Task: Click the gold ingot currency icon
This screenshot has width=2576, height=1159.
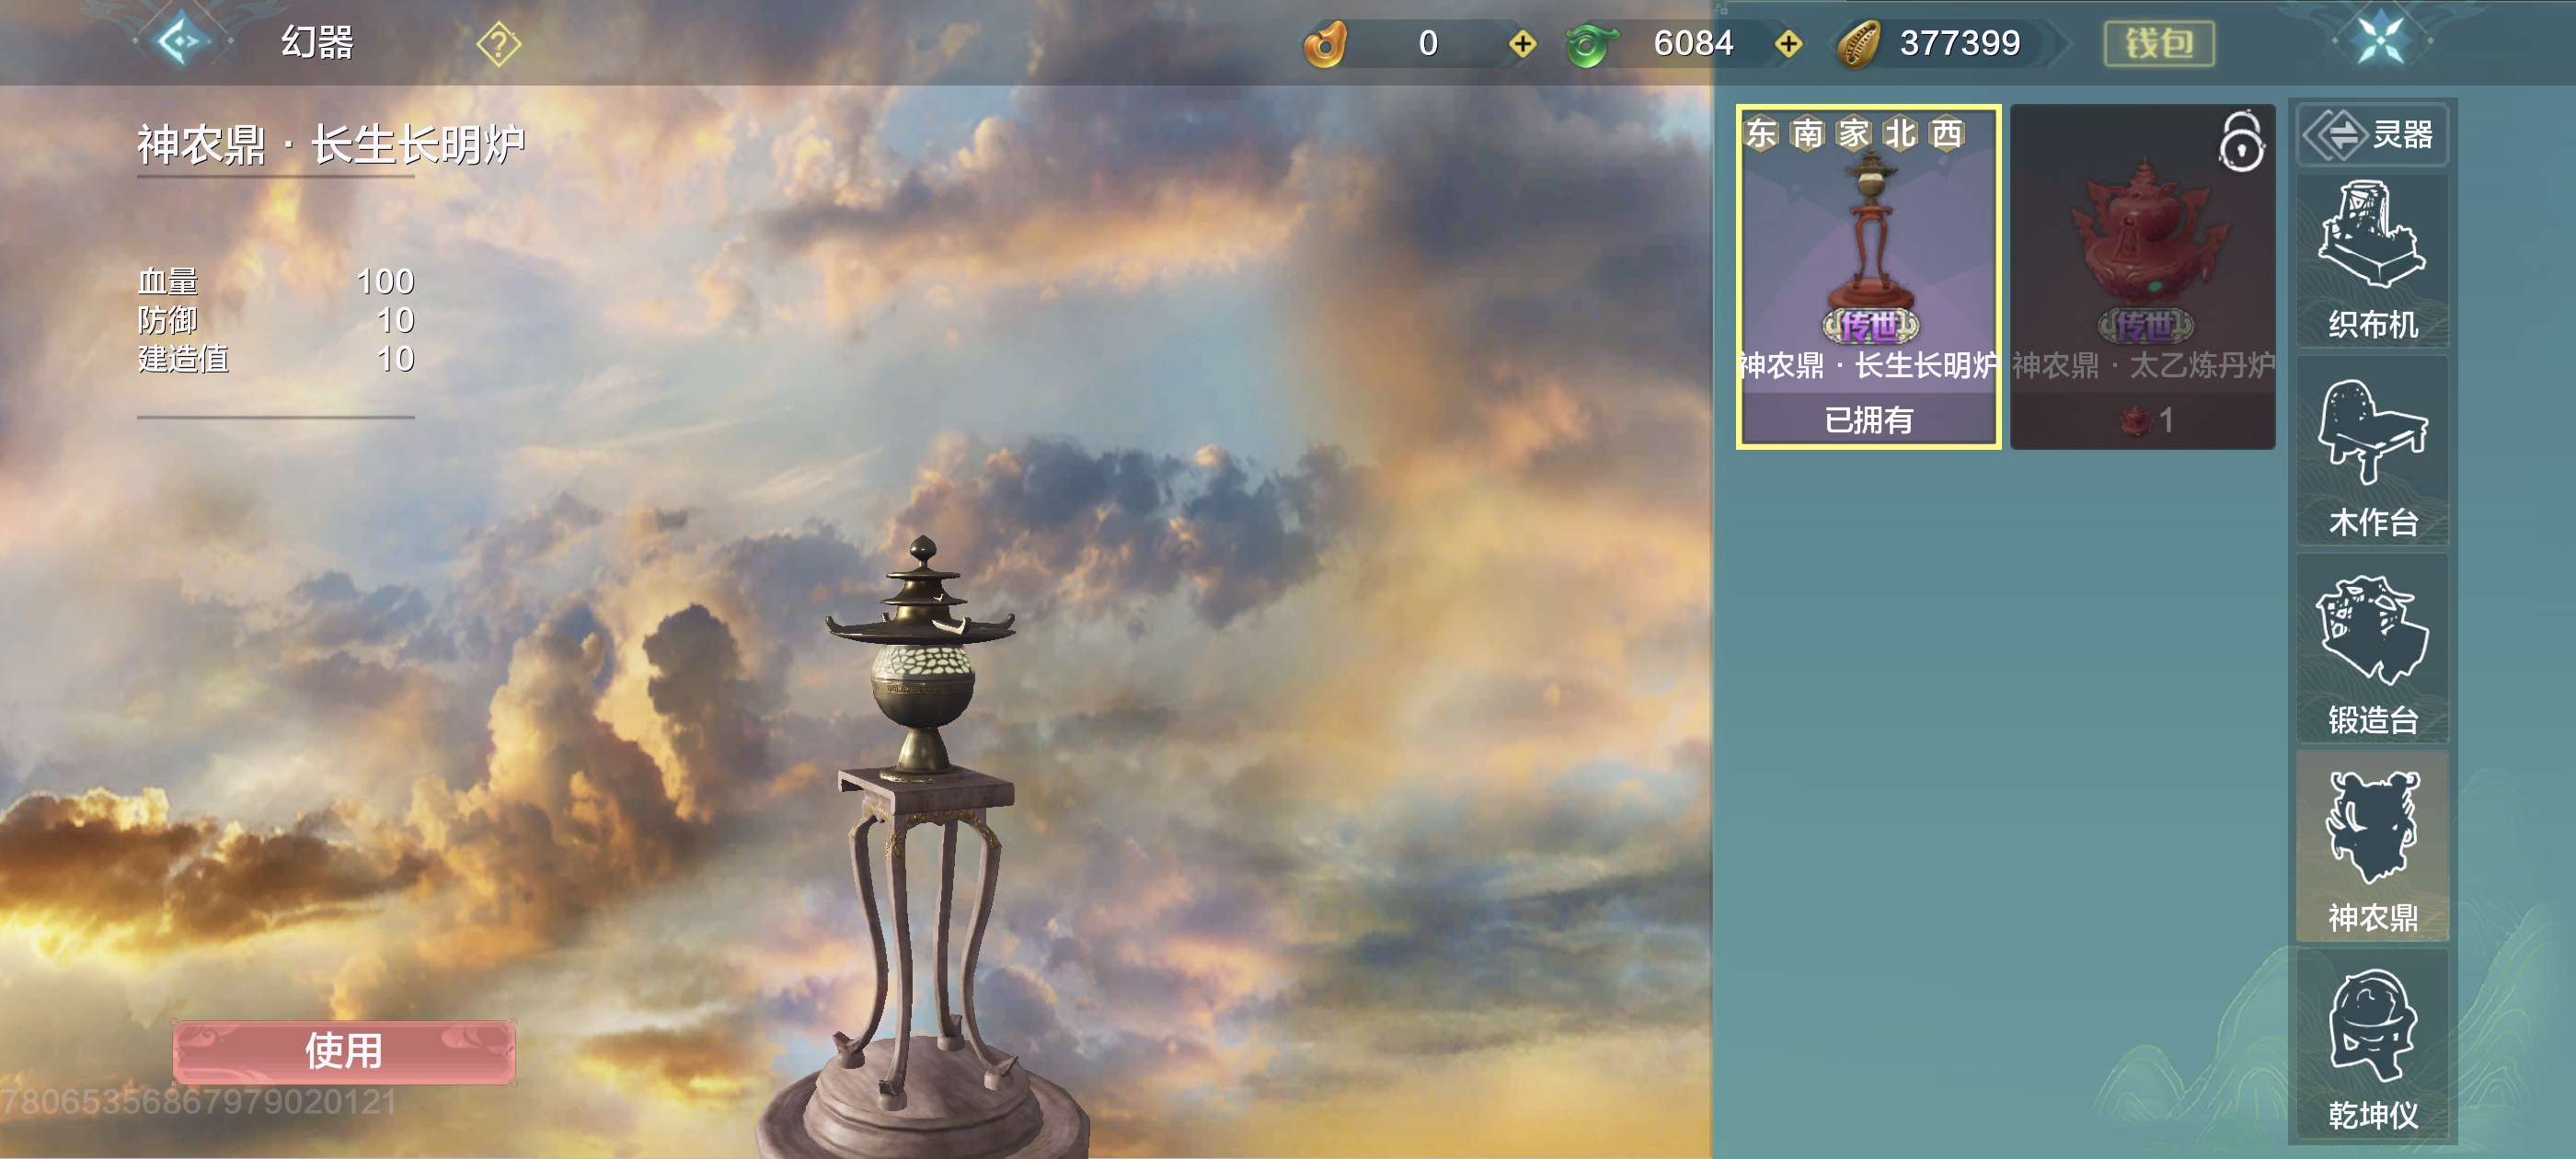Action: (x=1326, y=44)
